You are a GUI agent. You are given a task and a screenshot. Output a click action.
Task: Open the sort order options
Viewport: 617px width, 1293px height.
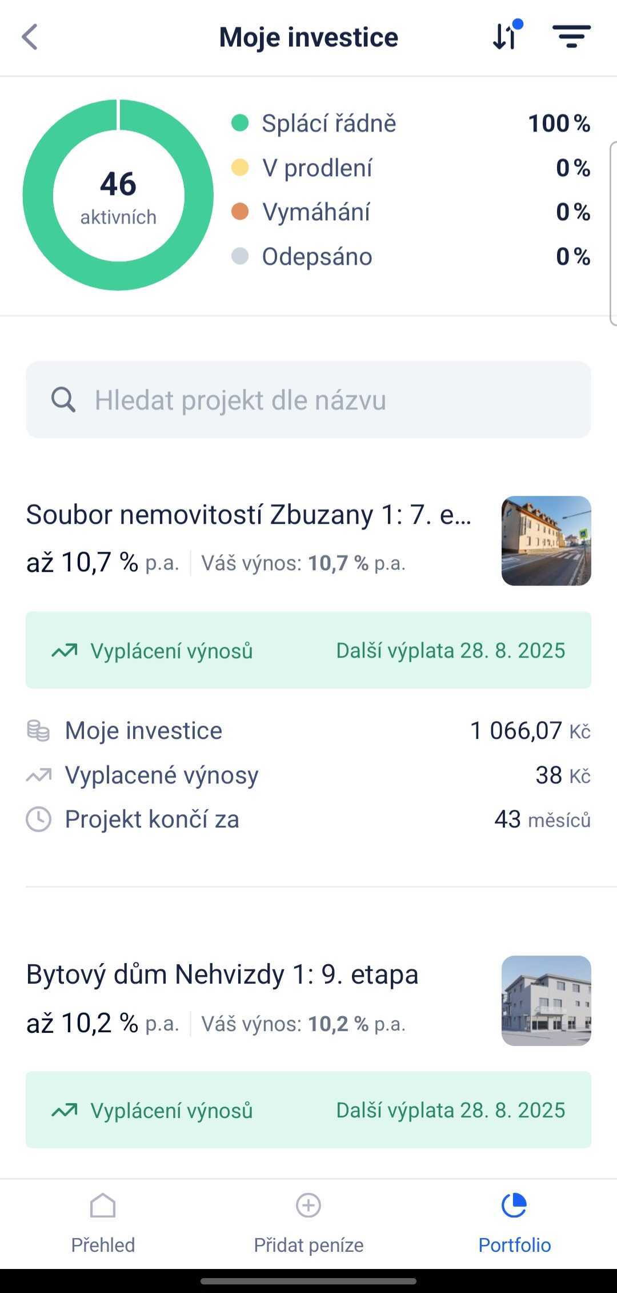coord(506,37)
